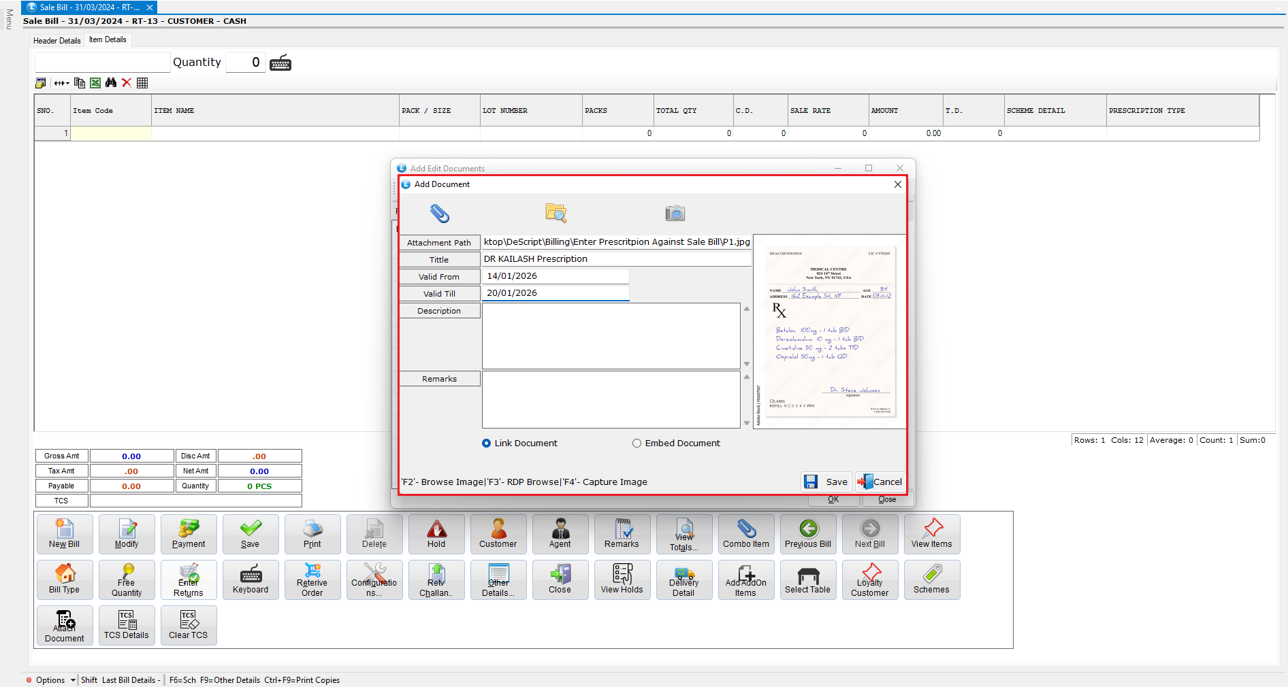Click the Valid Till date field
1288x687 pixels.
point(555,293)
